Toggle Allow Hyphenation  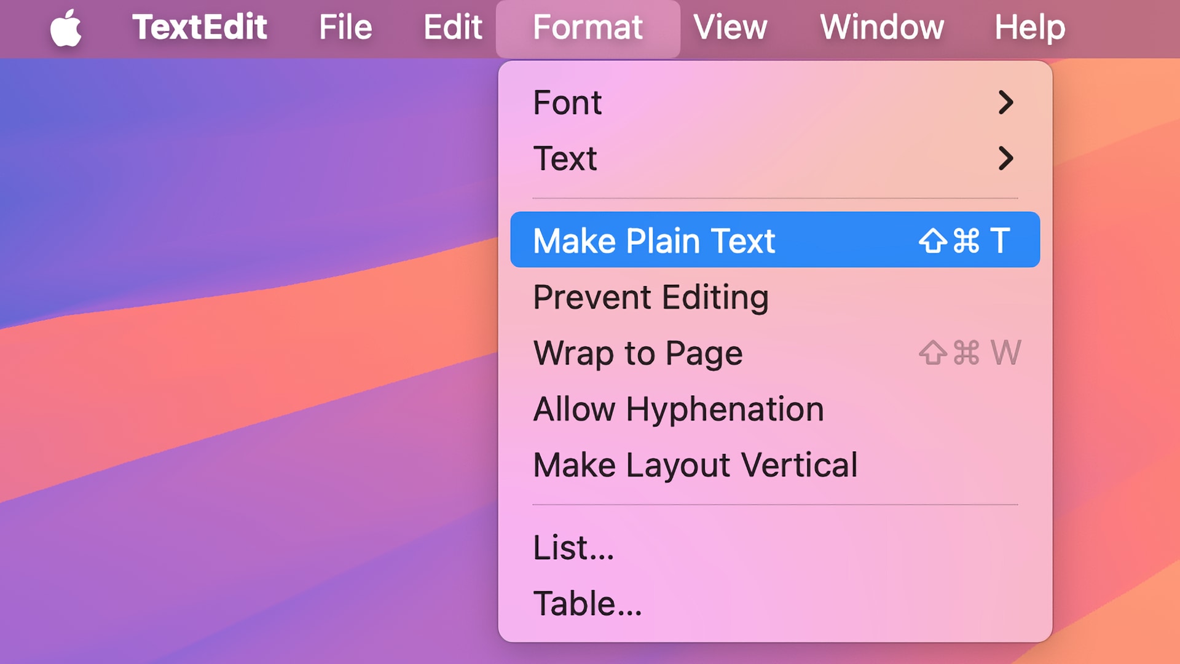(775, 409)
